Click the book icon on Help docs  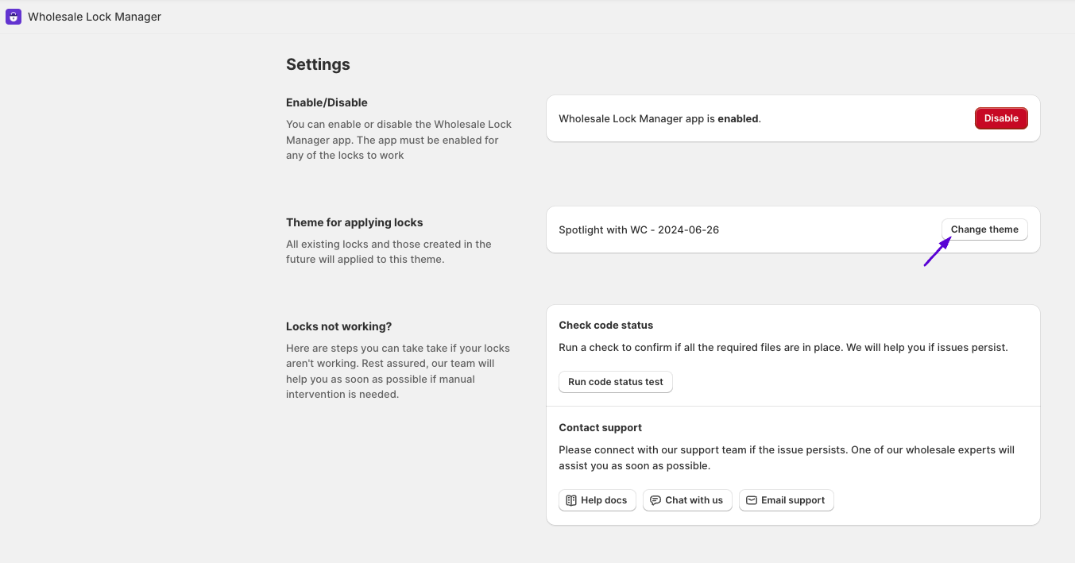click(571, 500)
